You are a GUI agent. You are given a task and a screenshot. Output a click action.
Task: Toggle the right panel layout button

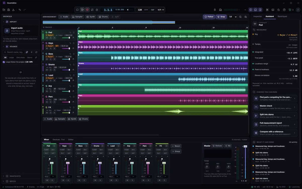coord(260,10)
